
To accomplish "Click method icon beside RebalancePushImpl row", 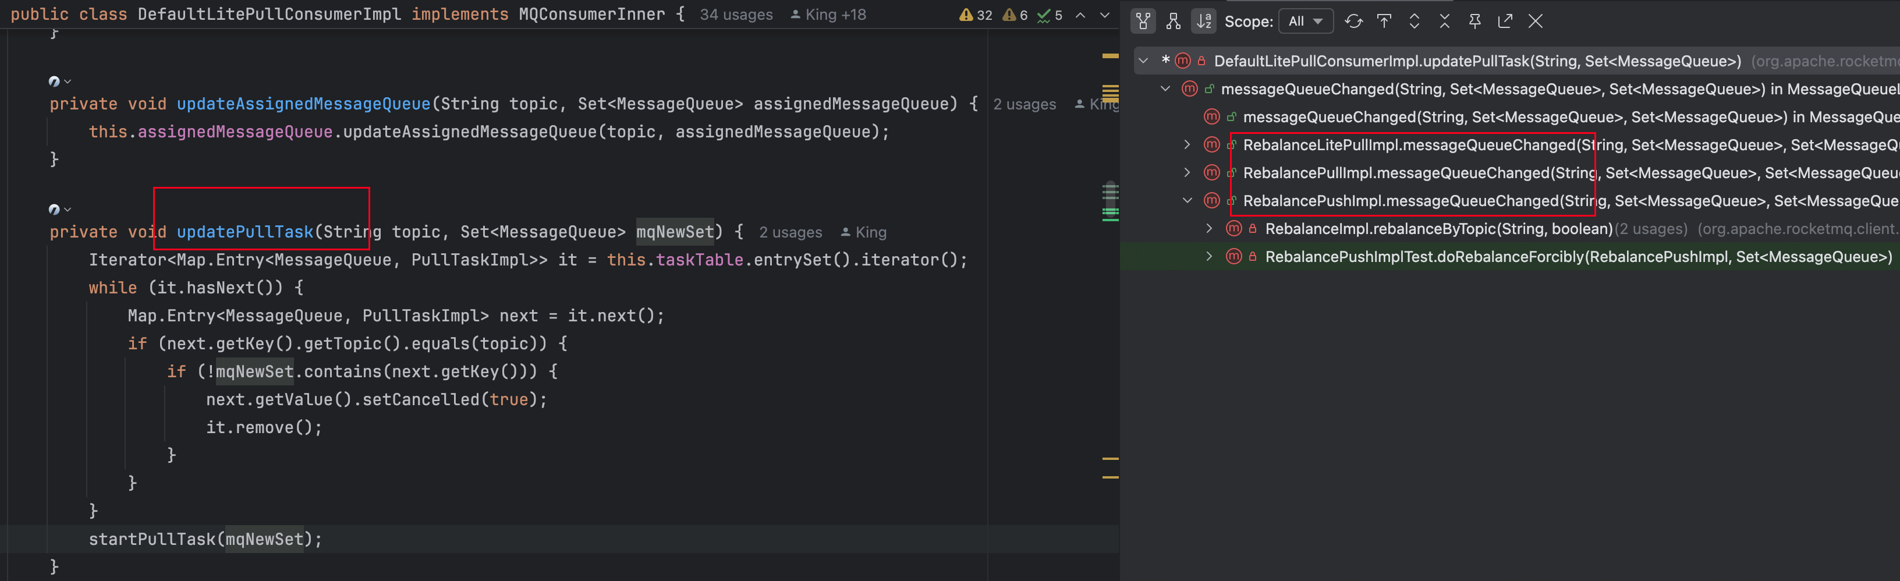I will tap(1212, 200).
